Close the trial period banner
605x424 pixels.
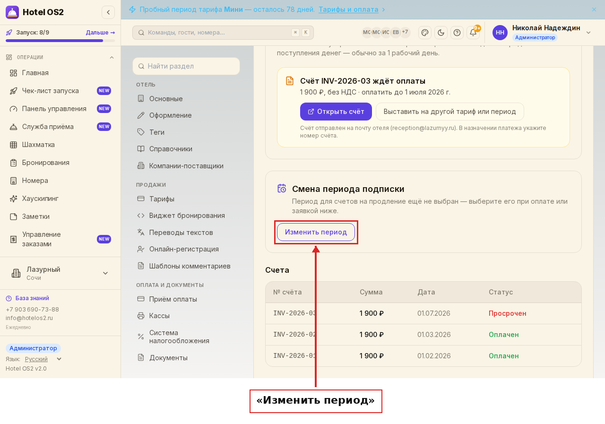click(x=594, y=9)
